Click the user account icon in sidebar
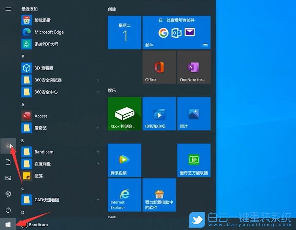Viewport: 296px width, 230px height. coord(8,146)
